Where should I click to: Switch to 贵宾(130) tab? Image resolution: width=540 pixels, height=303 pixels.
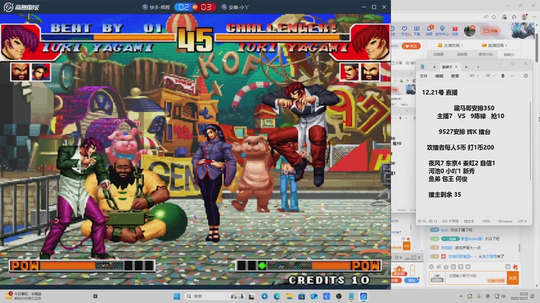[485, 55]
